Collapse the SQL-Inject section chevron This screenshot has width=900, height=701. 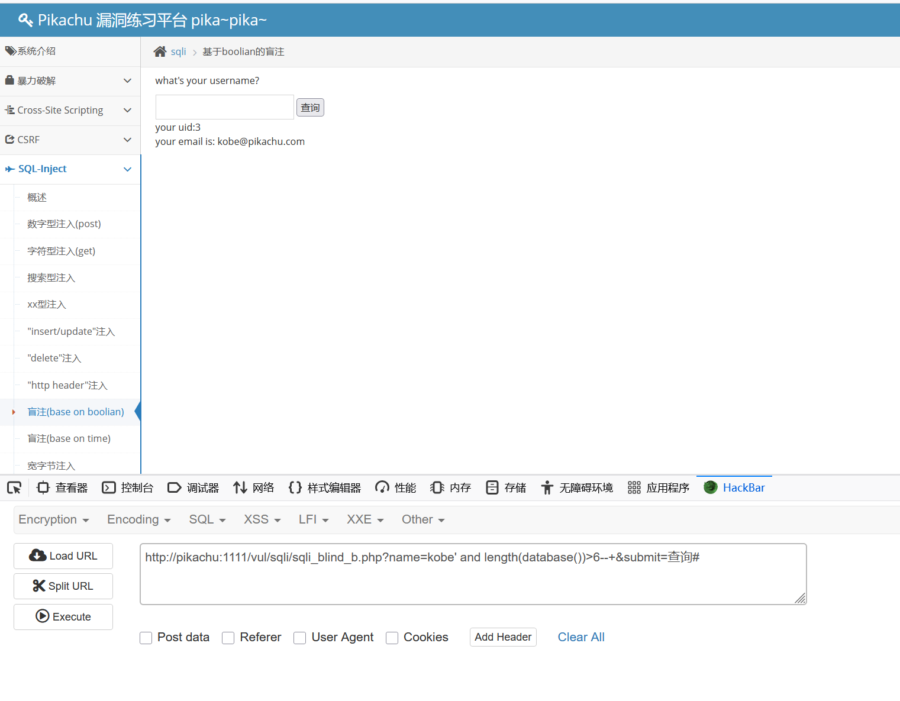pos(127,169)
